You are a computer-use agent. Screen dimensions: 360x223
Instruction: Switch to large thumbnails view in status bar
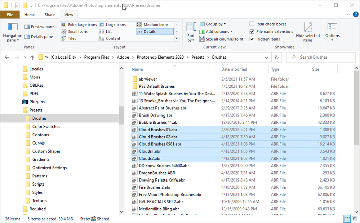click(355, 219)
